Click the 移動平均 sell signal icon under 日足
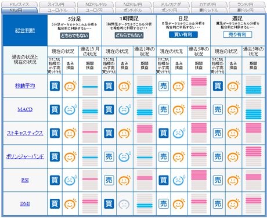Screen dimensions: 267x218 point(164,86)
